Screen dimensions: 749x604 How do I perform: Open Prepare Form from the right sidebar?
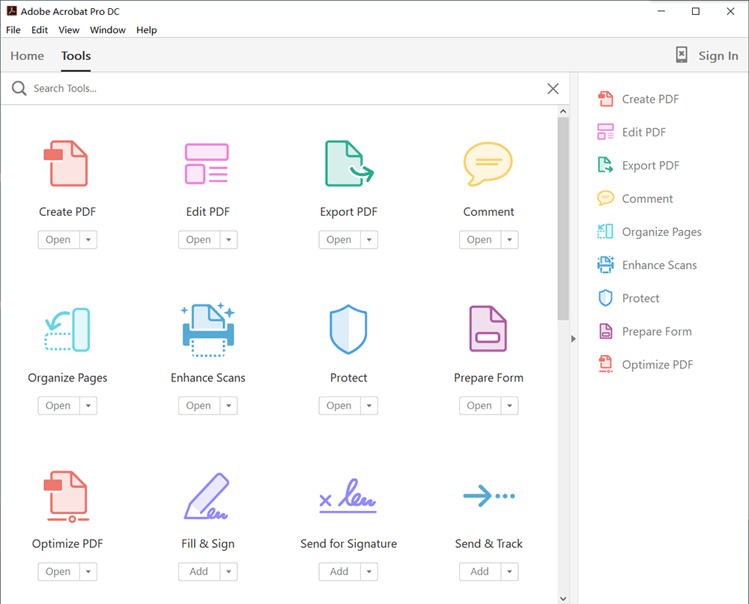(656, 331)
